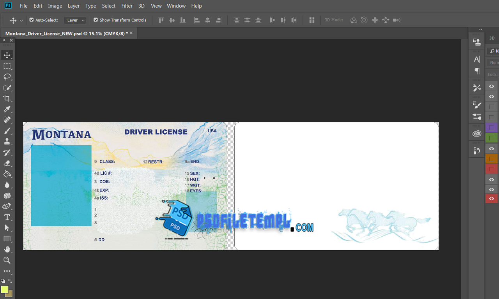The width and height of the screenshot is (499, 299).
Task: Open the History panel icon
Action: 477,151
